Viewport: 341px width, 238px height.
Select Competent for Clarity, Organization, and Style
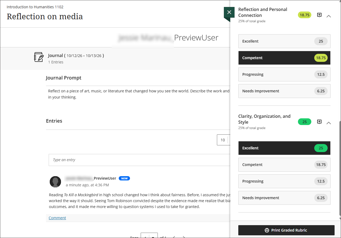click(284, 165)
